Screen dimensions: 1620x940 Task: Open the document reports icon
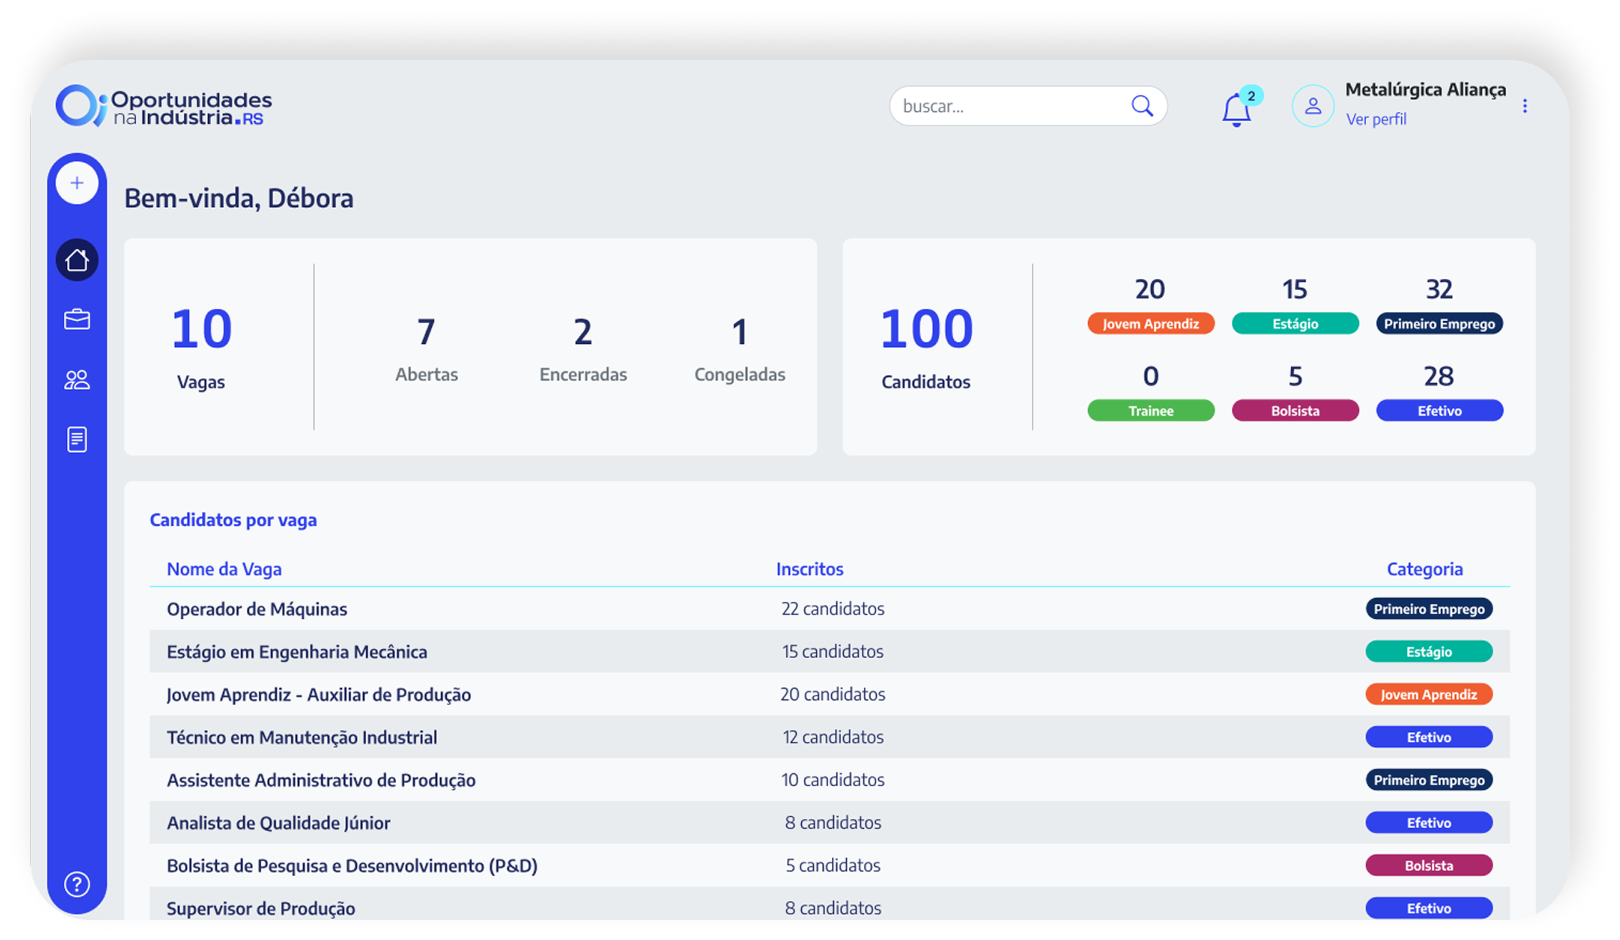pyautogui.click(x=77, y=440)
